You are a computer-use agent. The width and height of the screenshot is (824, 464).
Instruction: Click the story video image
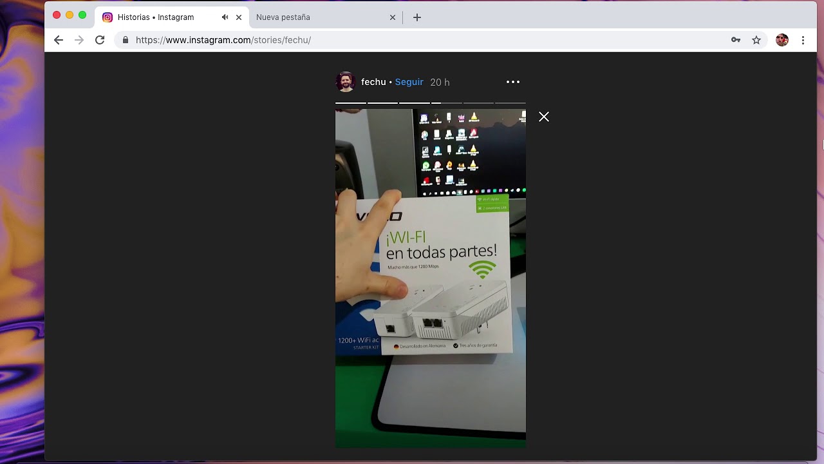(x=430, y=278)
